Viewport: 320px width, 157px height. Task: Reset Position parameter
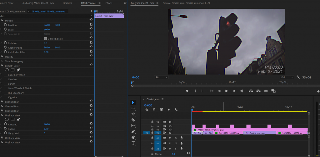coord(91,25)
